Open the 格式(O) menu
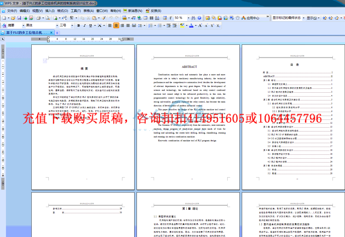 point(62,11)
